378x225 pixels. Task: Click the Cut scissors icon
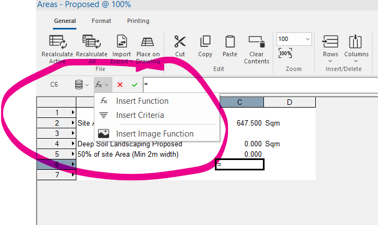(x=180, y=42)
